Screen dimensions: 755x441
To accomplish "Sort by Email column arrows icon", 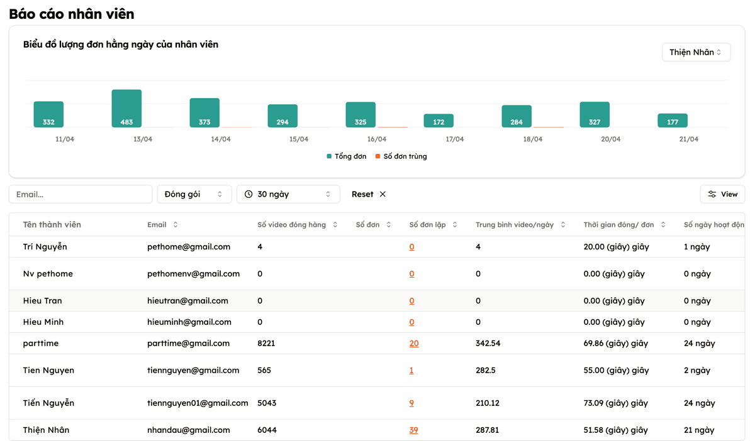I will point(175,225).
